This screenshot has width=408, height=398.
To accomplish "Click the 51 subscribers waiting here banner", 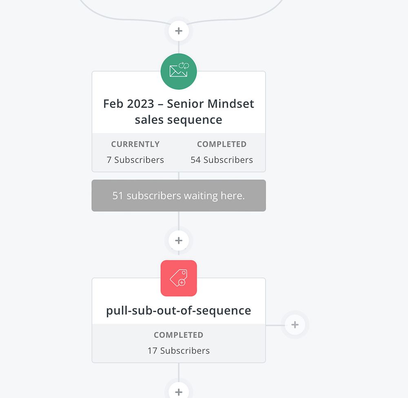I will pyautogui.click(x=179, y=196).
